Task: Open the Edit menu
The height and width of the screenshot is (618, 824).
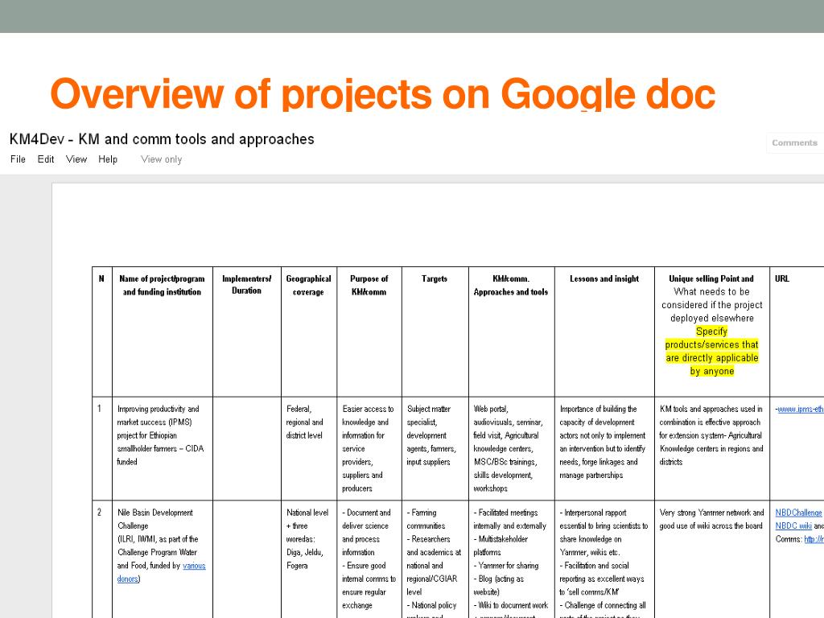Action: click(46, 159)
